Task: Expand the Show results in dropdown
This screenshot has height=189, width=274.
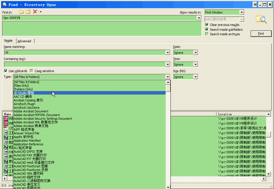Action: point(241,12)
